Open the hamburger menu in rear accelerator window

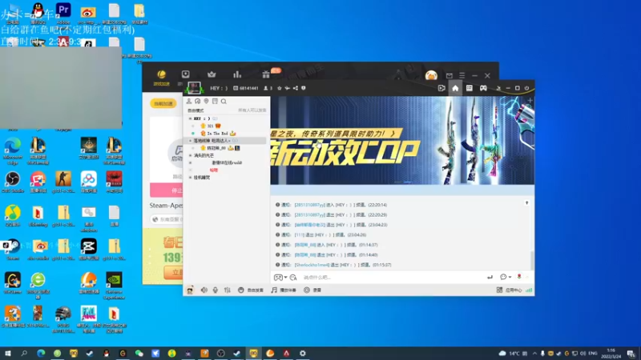coord(462,75)
